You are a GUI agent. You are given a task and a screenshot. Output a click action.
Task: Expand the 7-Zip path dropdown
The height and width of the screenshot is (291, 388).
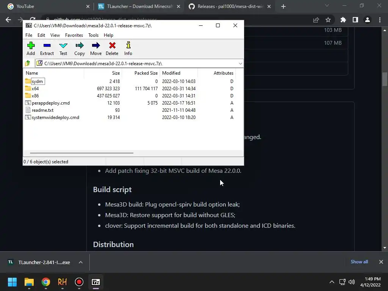click(x=240, y=64)
